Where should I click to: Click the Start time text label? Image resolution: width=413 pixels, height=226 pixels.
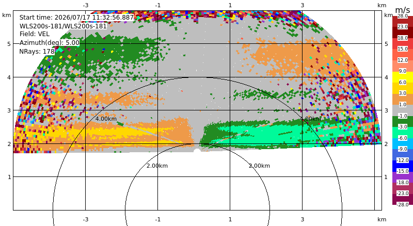[76, 18]
